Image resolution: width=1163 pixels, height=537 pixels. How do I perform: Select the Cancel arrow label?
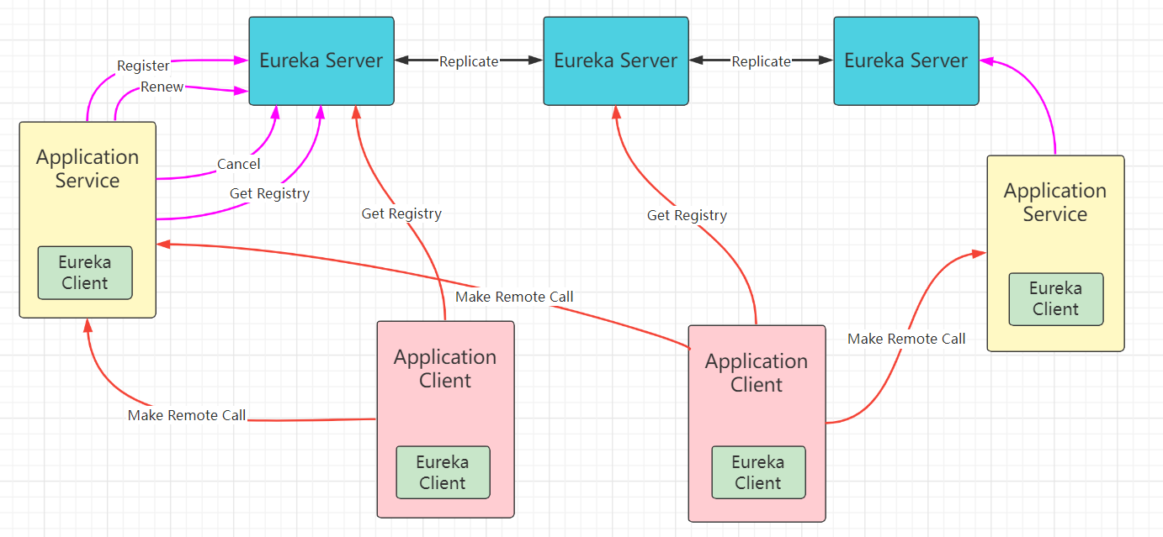[239, 164]
